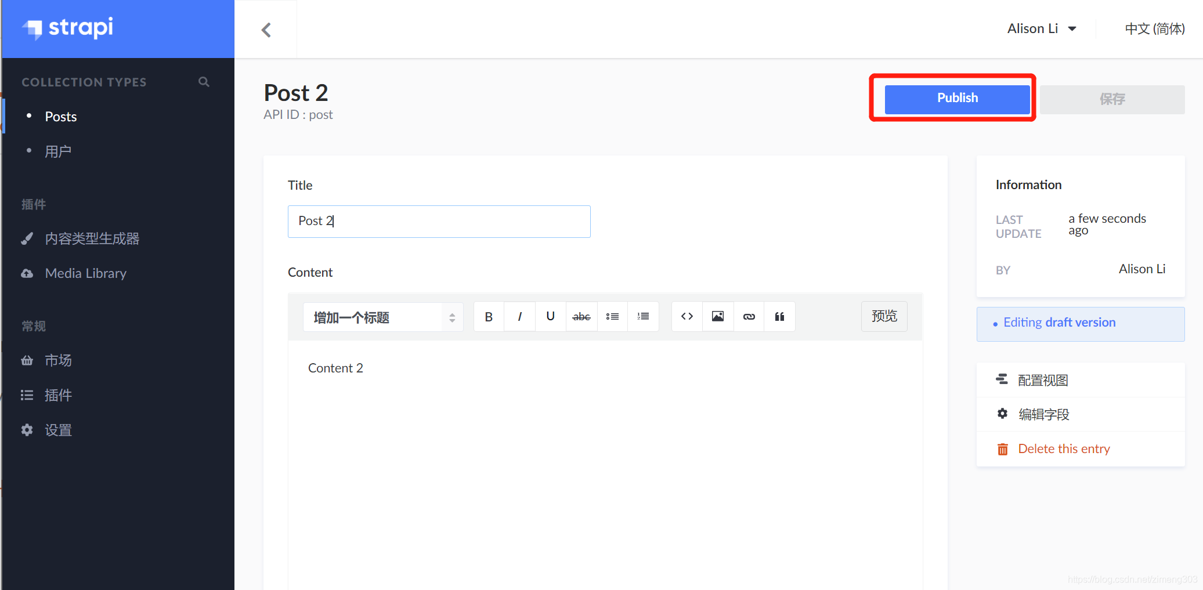Click the COLLECTION TYPES header

coord(84,82)
